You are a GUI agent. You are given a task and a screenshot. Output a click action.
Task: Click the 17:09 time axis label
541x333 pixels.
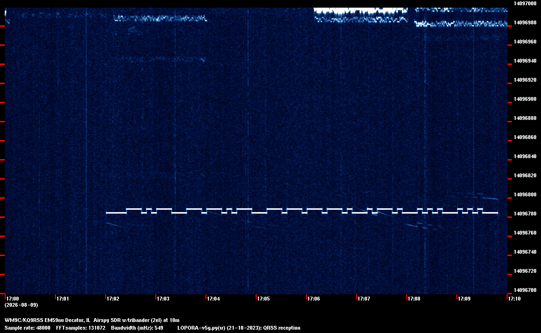pos(464,299)
